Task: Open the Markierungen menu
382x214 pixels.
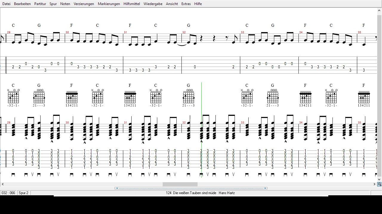Action: point(109,4)
